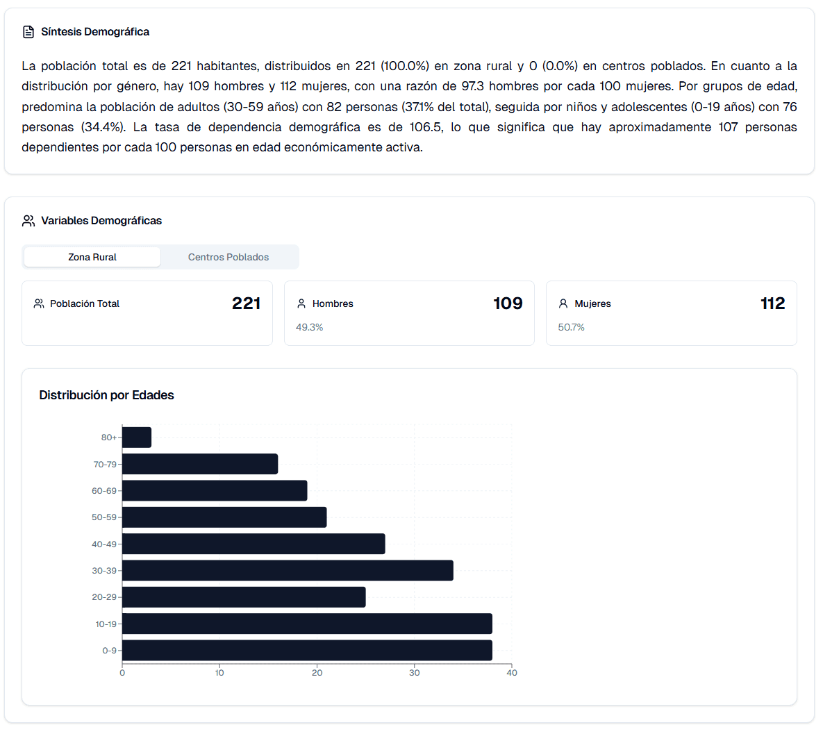Click the person icon in Mujeres card

click(x=563, y=303)
